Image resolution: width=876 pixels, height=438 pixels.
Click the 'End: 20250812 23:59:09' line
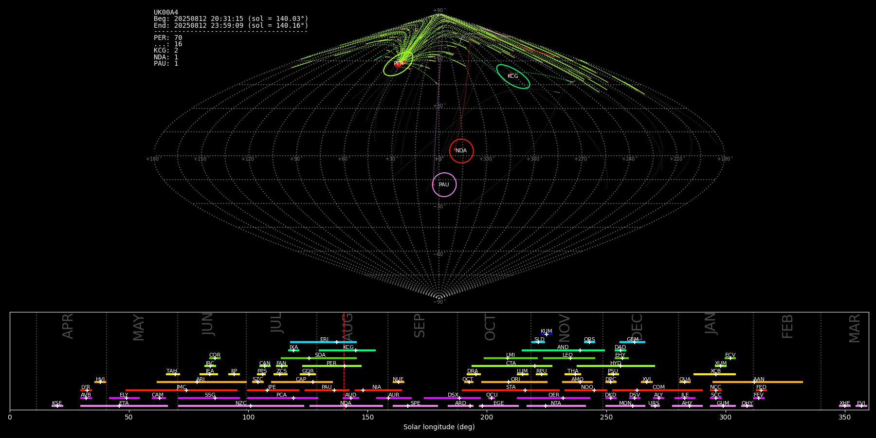tap(231, 25)
